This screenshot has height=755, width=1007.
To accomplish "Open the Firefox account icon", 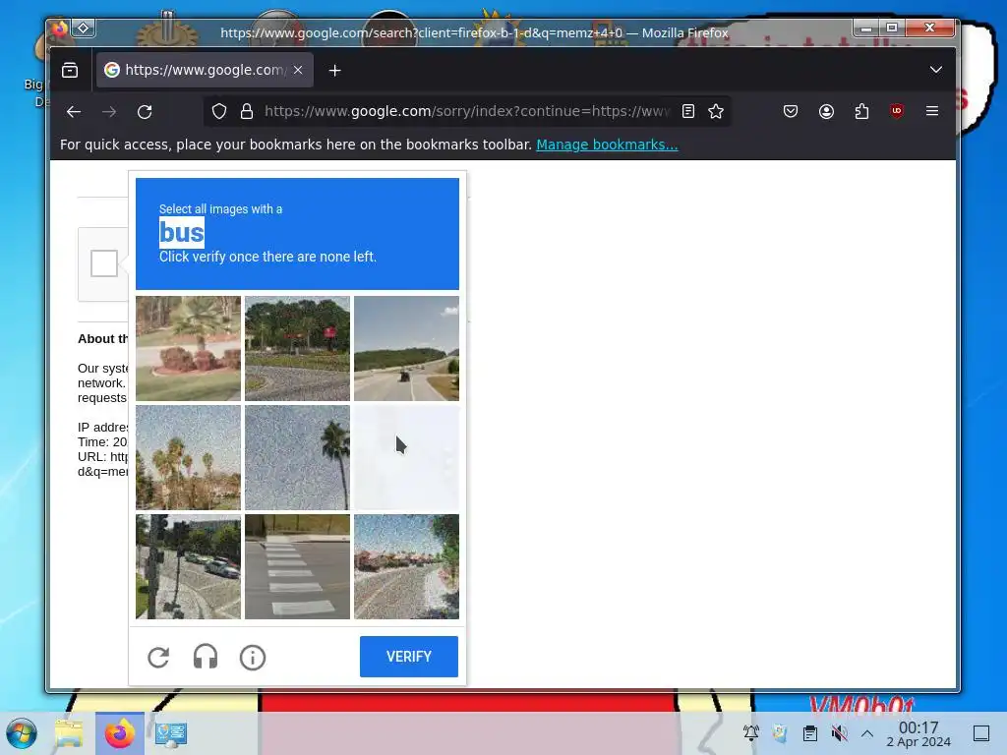I will [x=826, y=111].
